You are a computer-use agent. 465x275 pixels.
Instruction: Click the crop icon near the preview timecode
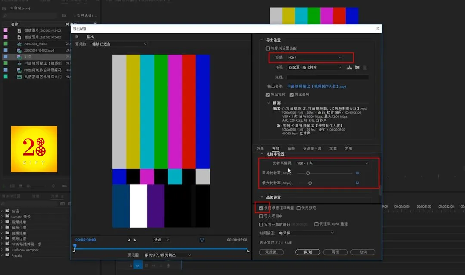201,240
